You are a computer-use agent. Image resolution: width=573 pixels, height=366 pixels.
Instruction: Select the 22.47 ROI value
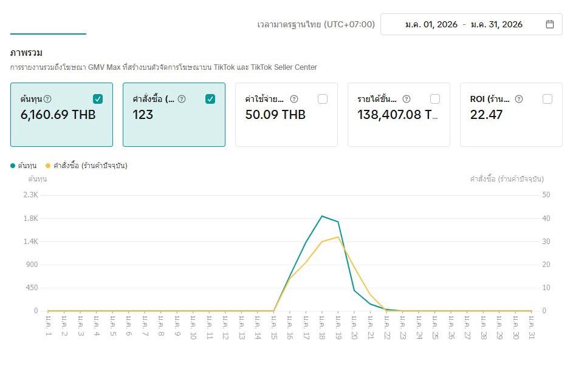(486, 115)
